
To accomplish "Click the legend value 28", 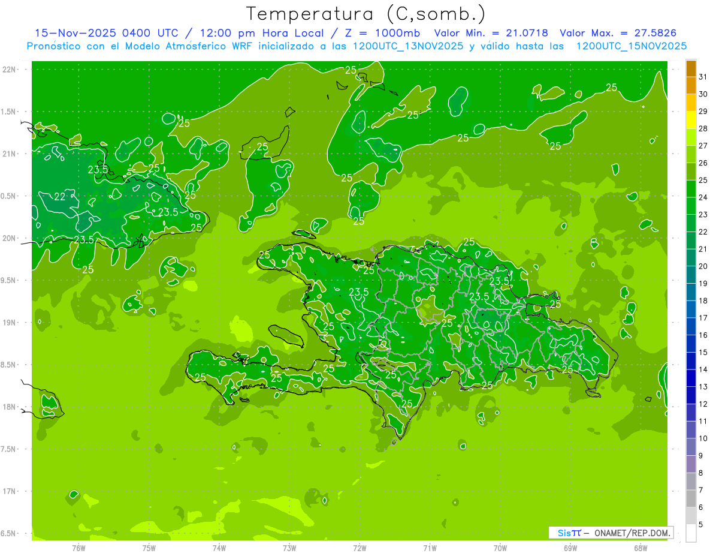I will coord(703,128).
